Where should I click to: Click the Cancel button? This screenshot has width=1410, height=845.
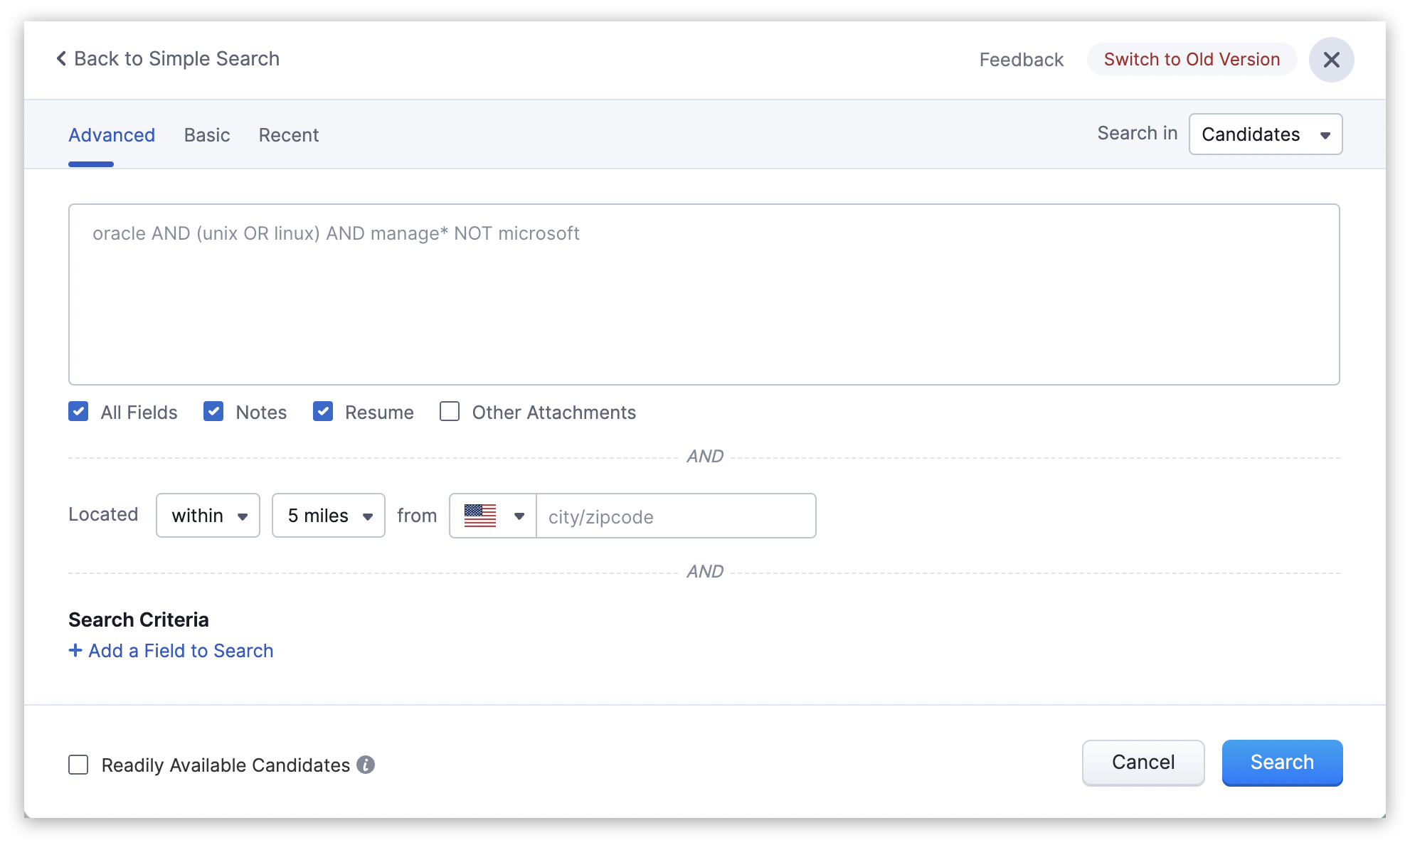click(1143, 762)
